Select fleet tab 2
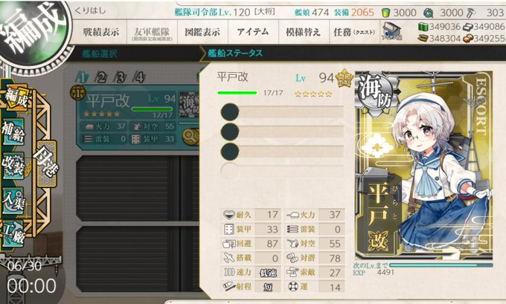506x304 pixels. (101, 77)
